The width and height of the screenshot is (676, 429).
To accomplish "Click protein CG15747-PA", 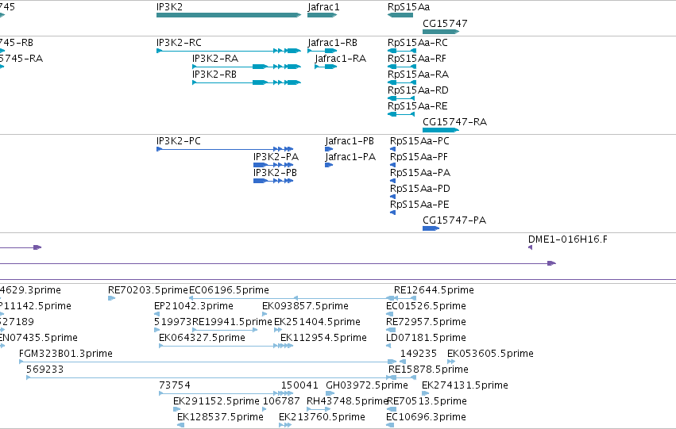I will (x=431, y=228).
